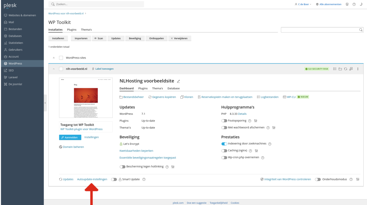Open the C de Boer user dropdown
The height and width of the screenshot is (205, 367).
303,4
